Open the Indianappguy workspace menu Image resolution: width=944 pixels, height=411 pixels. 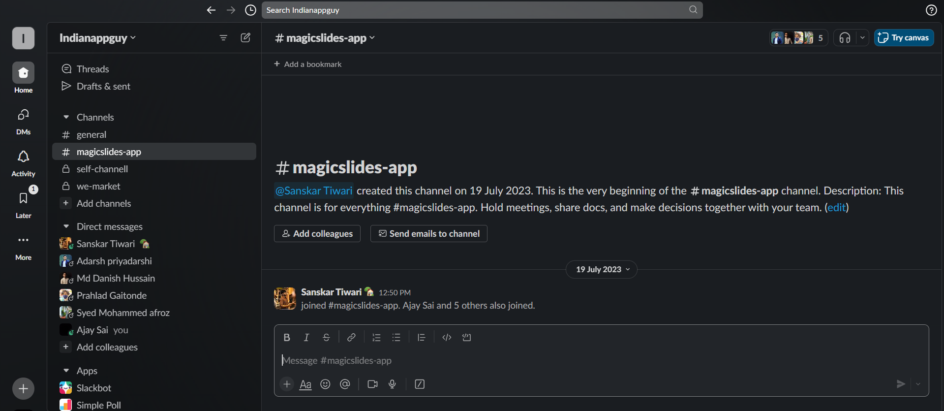97,38
